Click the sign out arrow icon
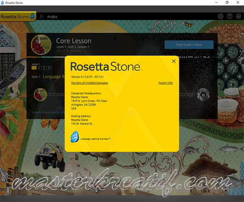 pos(238,16)
